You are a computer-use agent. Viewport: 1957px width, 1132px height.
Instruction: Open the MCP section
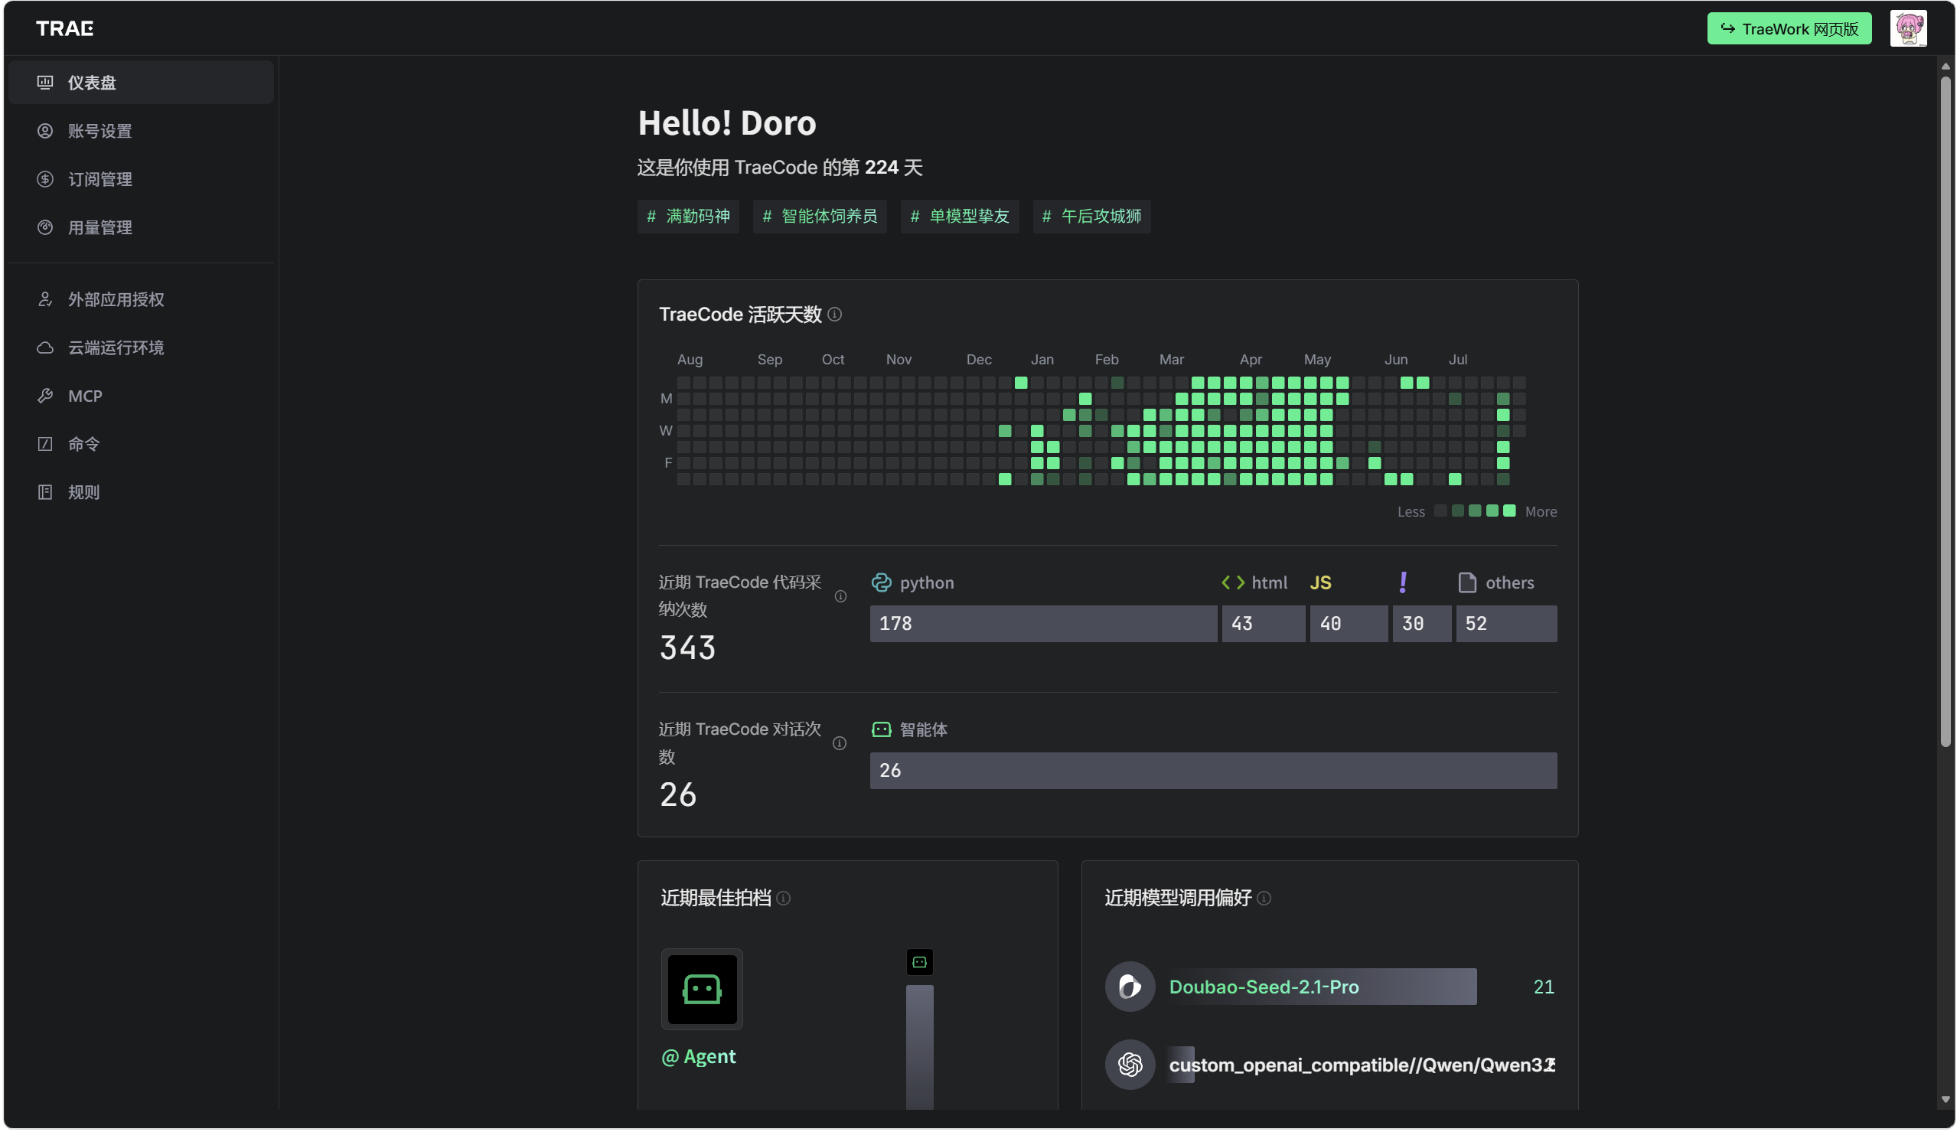pos(142,395)
